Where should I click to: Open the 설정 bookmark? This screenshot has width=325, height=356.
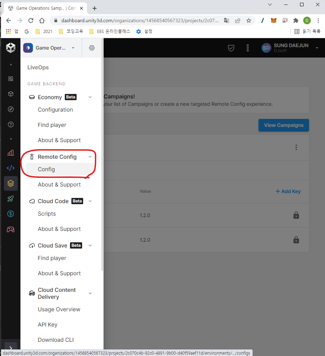click(x=144, y=31)
